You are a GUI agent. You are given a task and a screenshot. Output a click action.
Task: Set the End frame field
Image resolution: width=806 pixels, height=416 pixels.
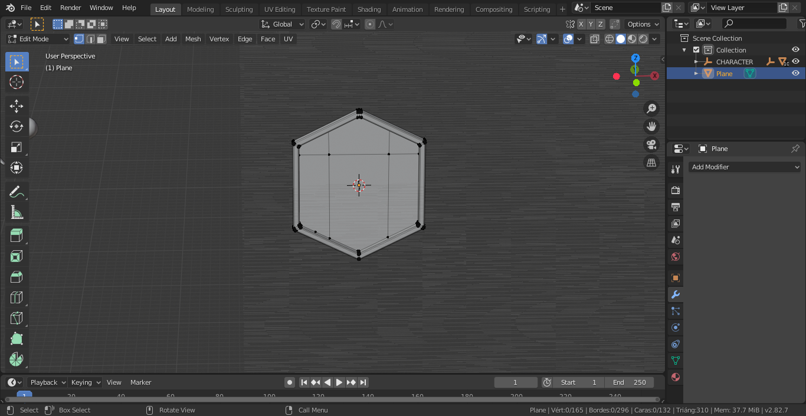629,382
